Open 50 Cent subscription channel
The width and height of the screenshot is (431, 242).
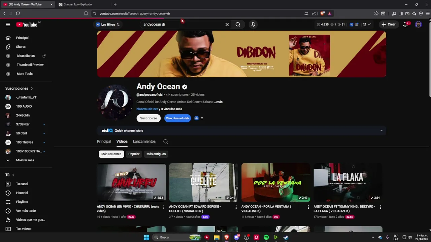[x=22, y=133]
